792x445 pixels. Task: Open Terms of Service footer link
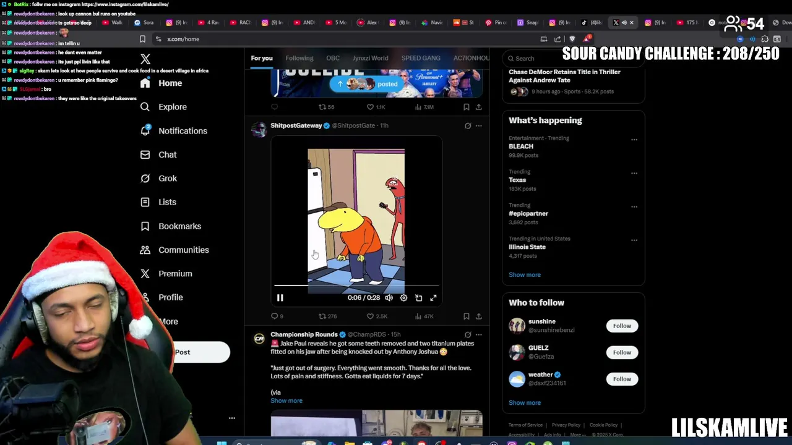tap(525, 425)
